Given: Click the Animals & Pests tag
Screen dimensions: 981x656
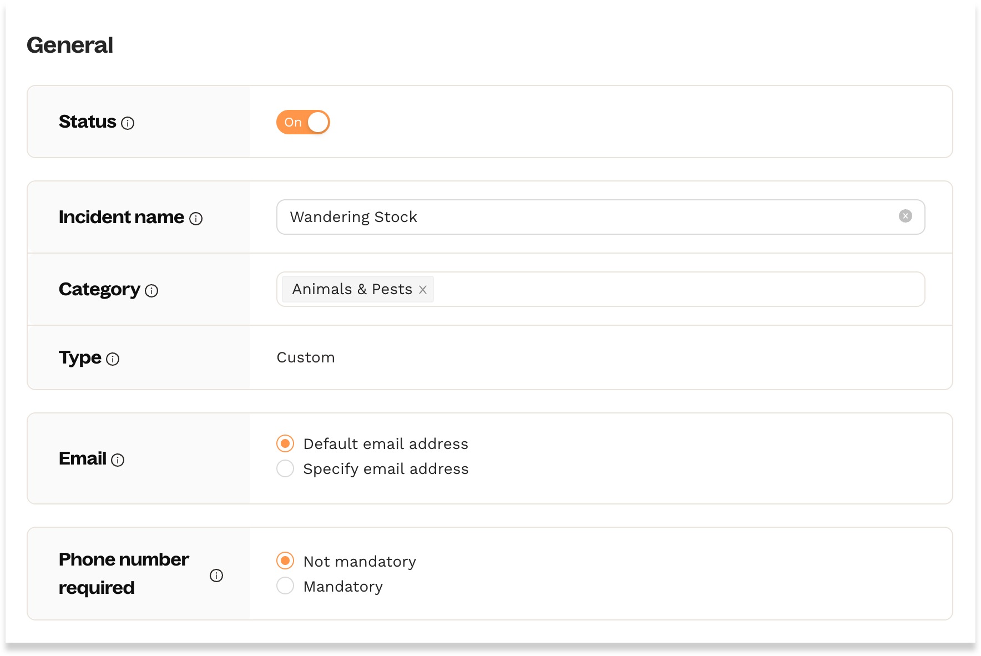Looking at the screenshot, I should [352, 289].
